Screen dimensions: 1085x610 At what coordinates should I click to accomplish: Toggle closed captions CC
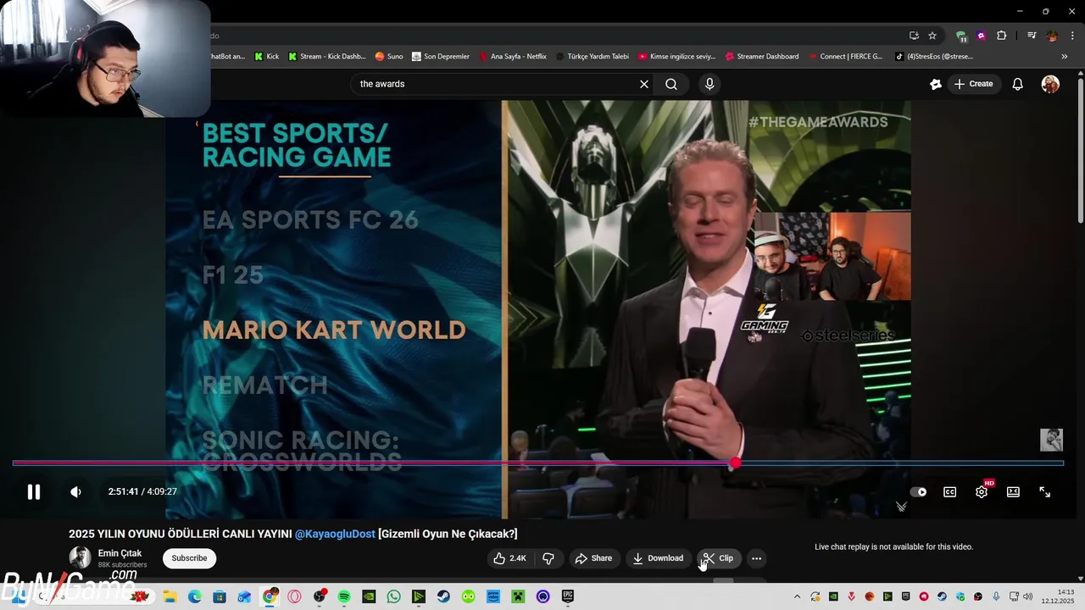(949, 491)
